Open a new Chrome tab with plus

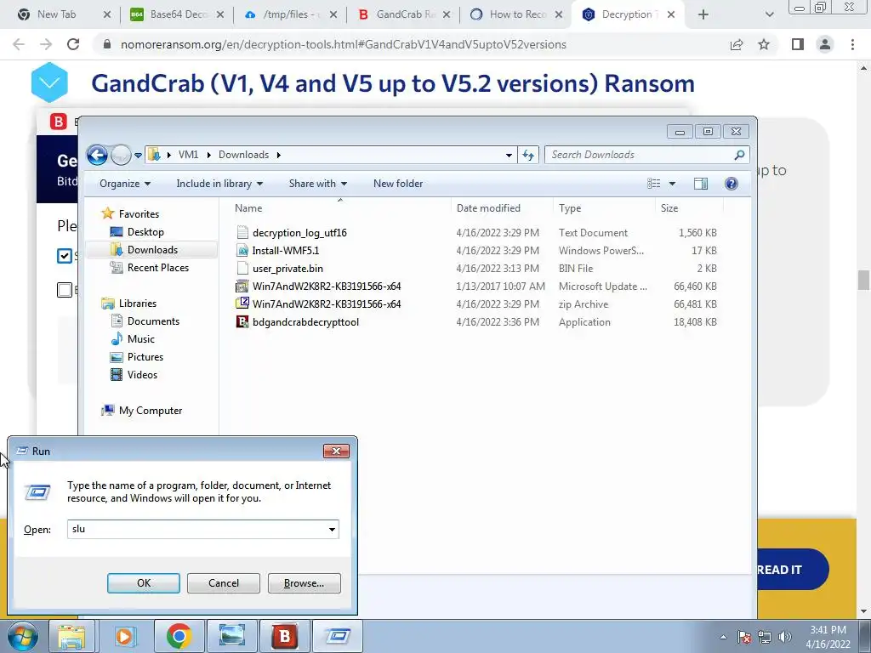pyautogui.click(x=703, y=14)
